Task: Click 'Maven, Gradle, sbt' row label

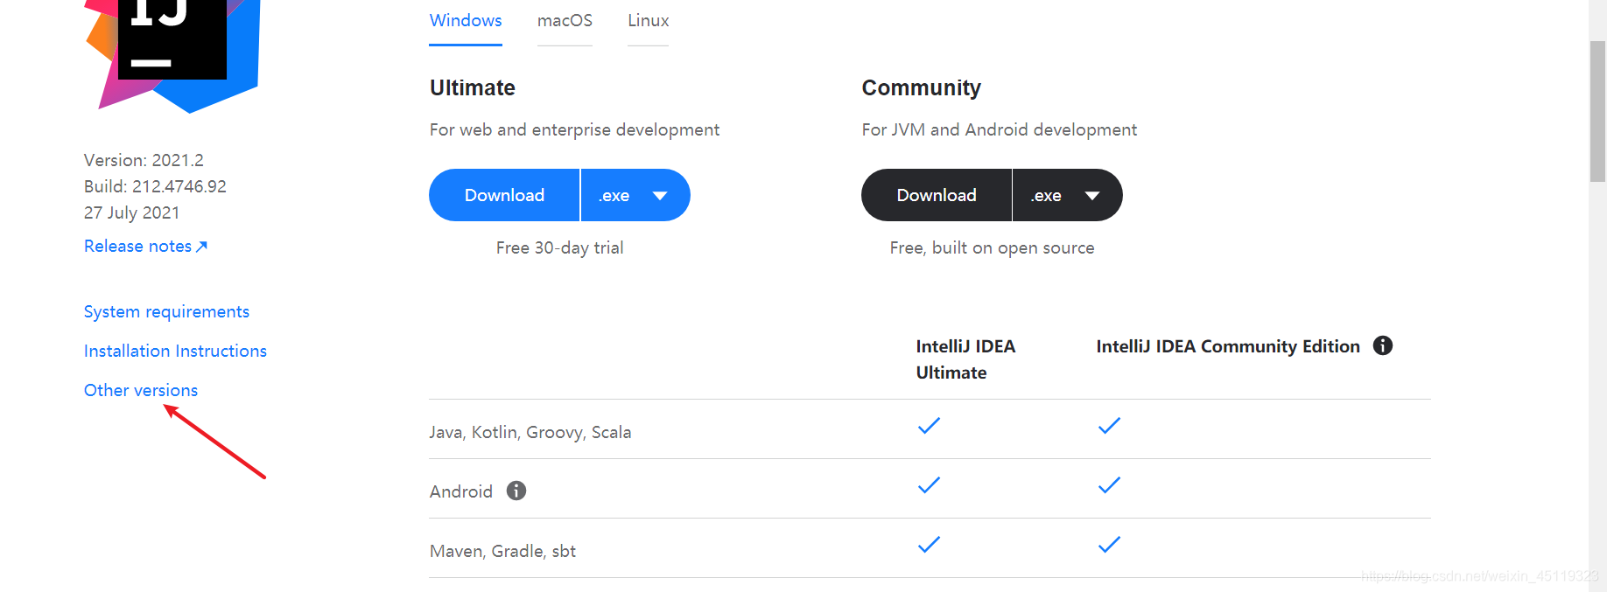Action: pos(502,551)
